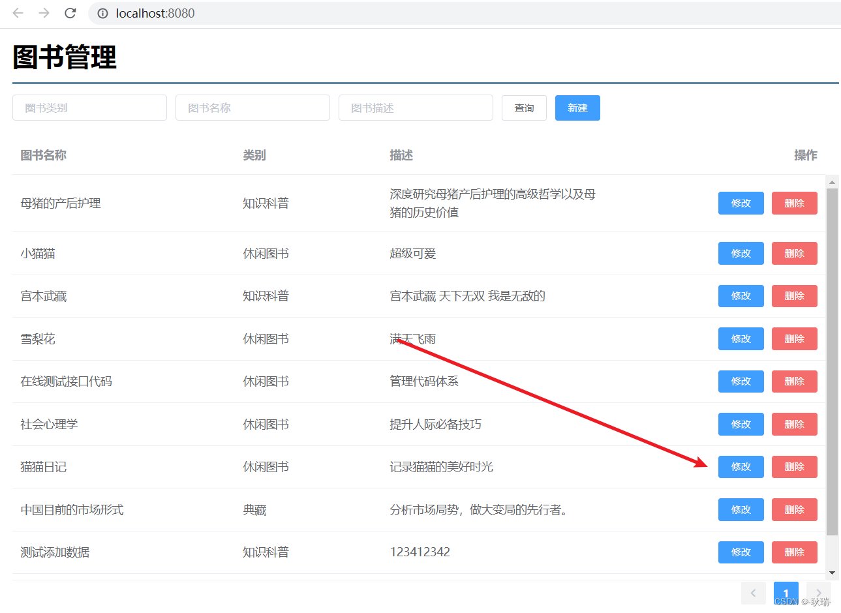Screen dimensions: 841x613
Task: Edit the 社会心理学 row via 修改
Action: 741,424
